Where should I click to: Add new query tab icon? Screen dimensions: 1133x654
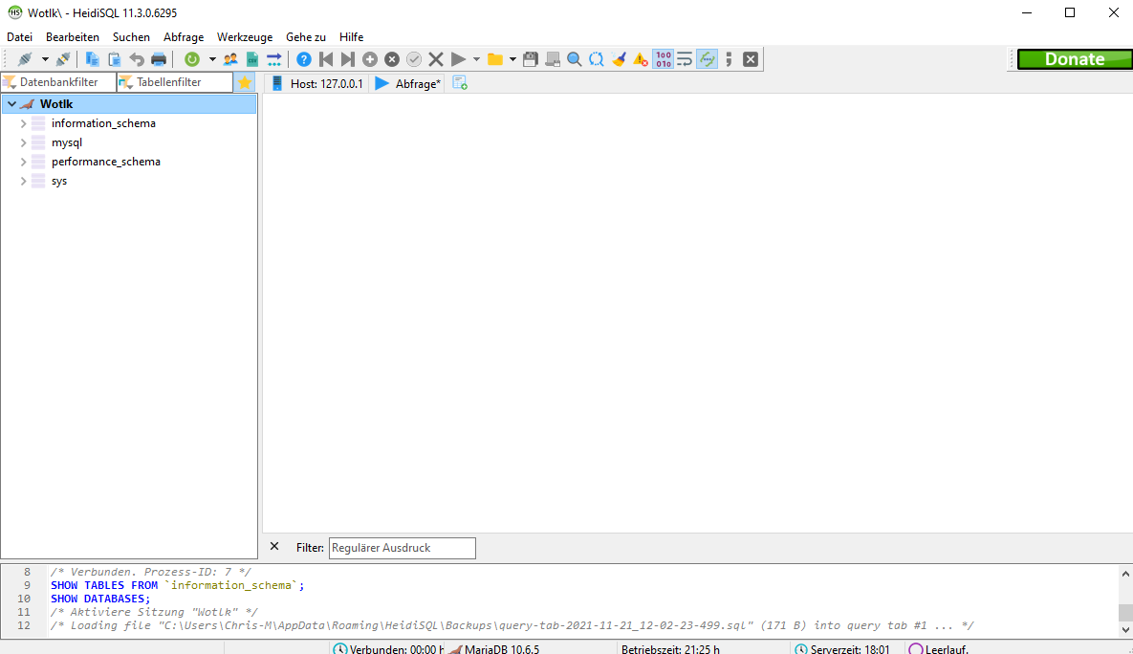click(460, 83)
